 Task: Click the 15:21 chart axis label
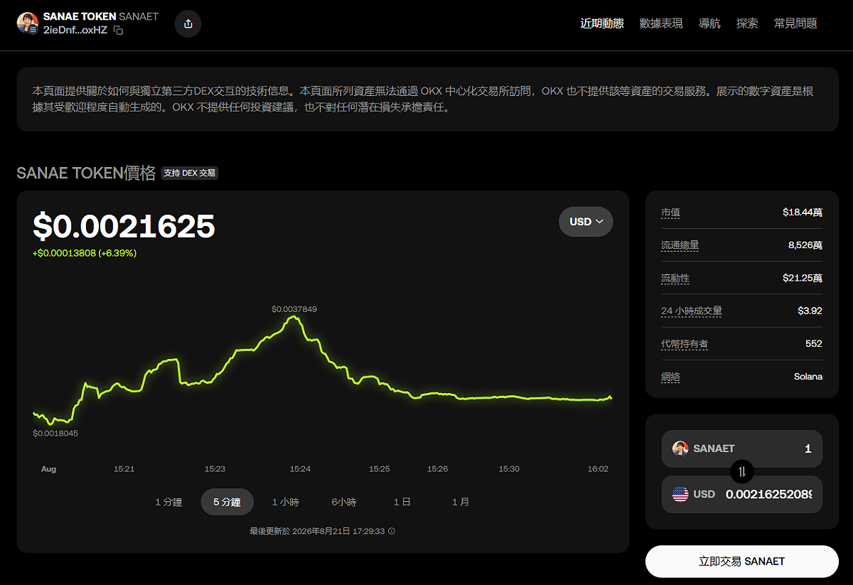pos(124,469)
